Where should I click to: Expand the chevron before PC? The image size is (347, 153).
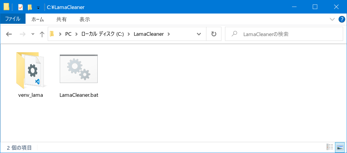60,34
